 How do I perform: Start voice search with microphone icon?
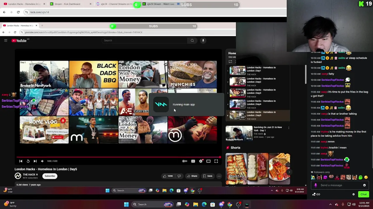tap(203, 40)
